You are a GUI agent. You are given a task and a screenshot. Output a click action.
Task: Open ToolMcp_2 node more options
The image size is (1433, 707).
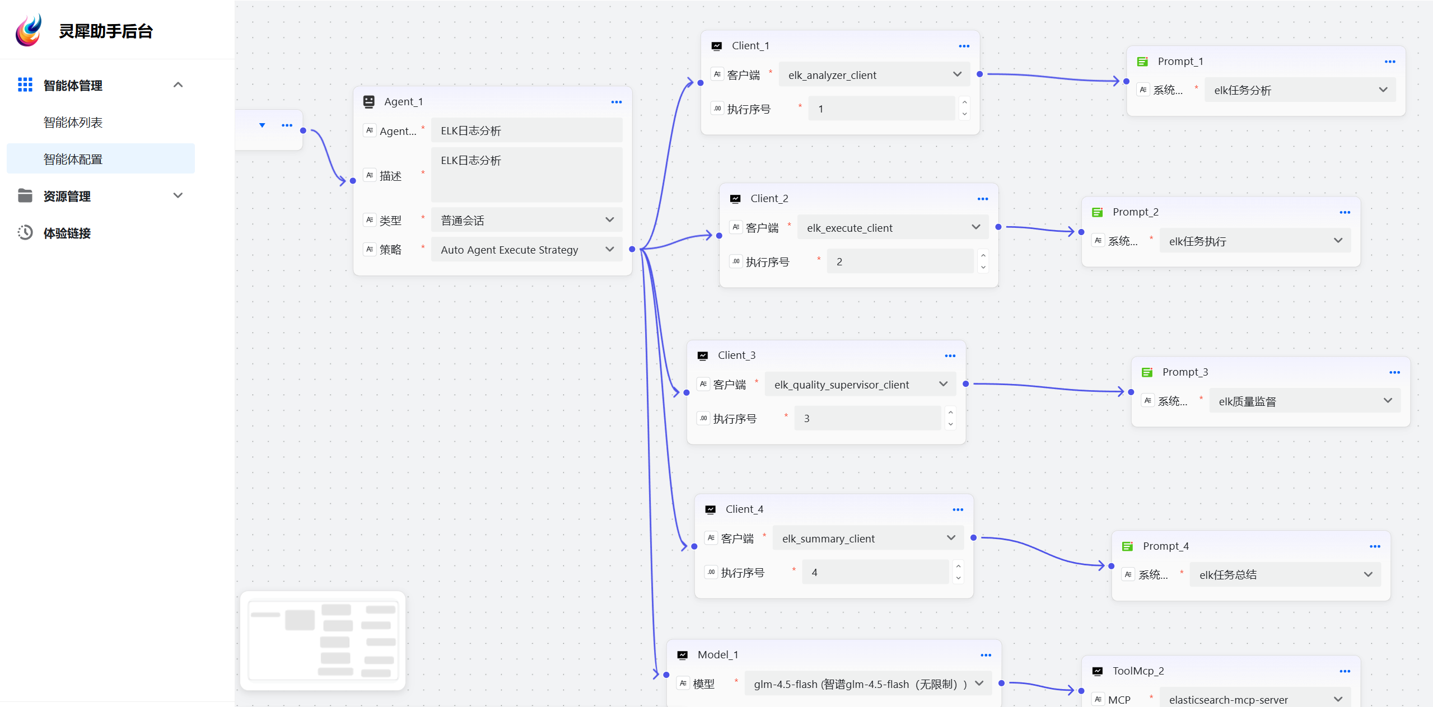[1345, 671]
